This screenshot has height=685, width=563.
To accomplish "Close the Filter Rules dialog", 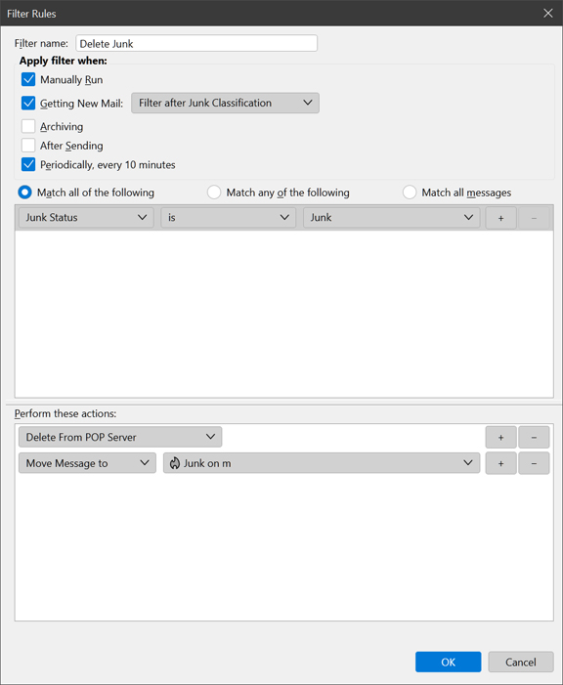I will [x=548, y=13].
